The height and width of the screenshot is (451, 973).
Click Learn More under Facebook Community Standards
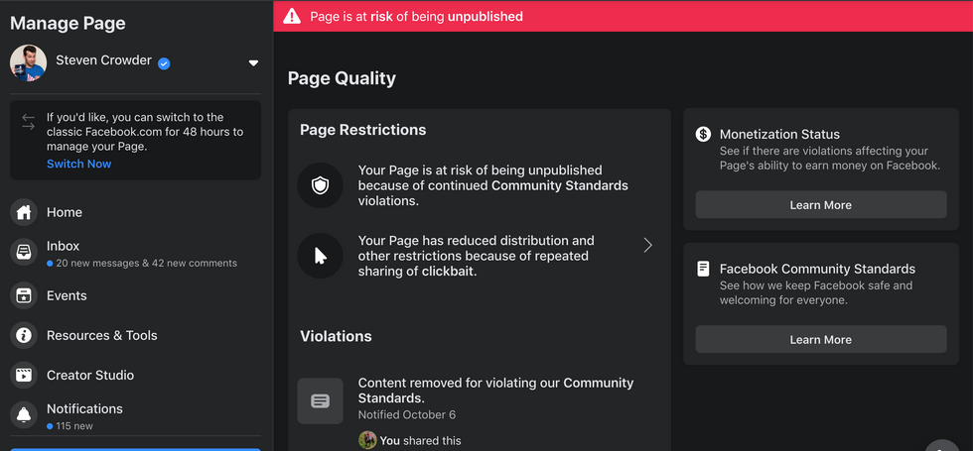[820, 339]
